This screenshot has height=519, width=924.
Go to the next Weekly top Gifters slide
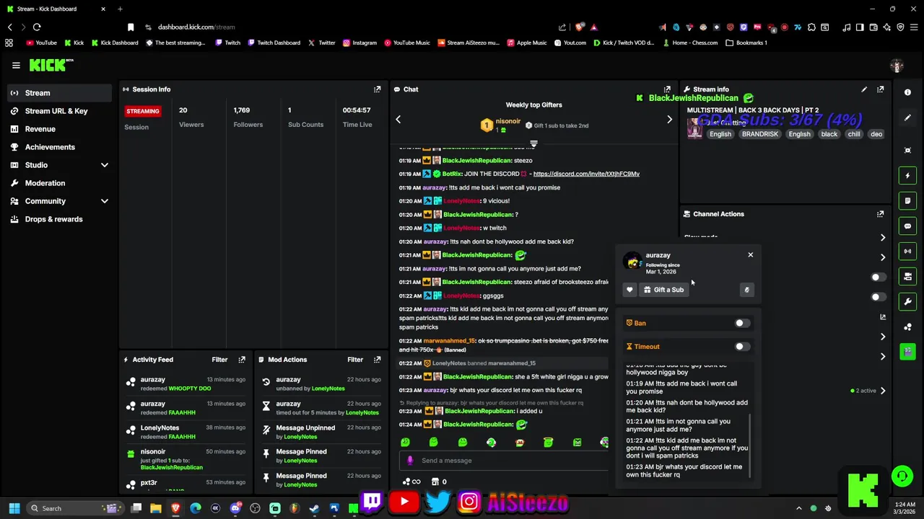point(669,120)
